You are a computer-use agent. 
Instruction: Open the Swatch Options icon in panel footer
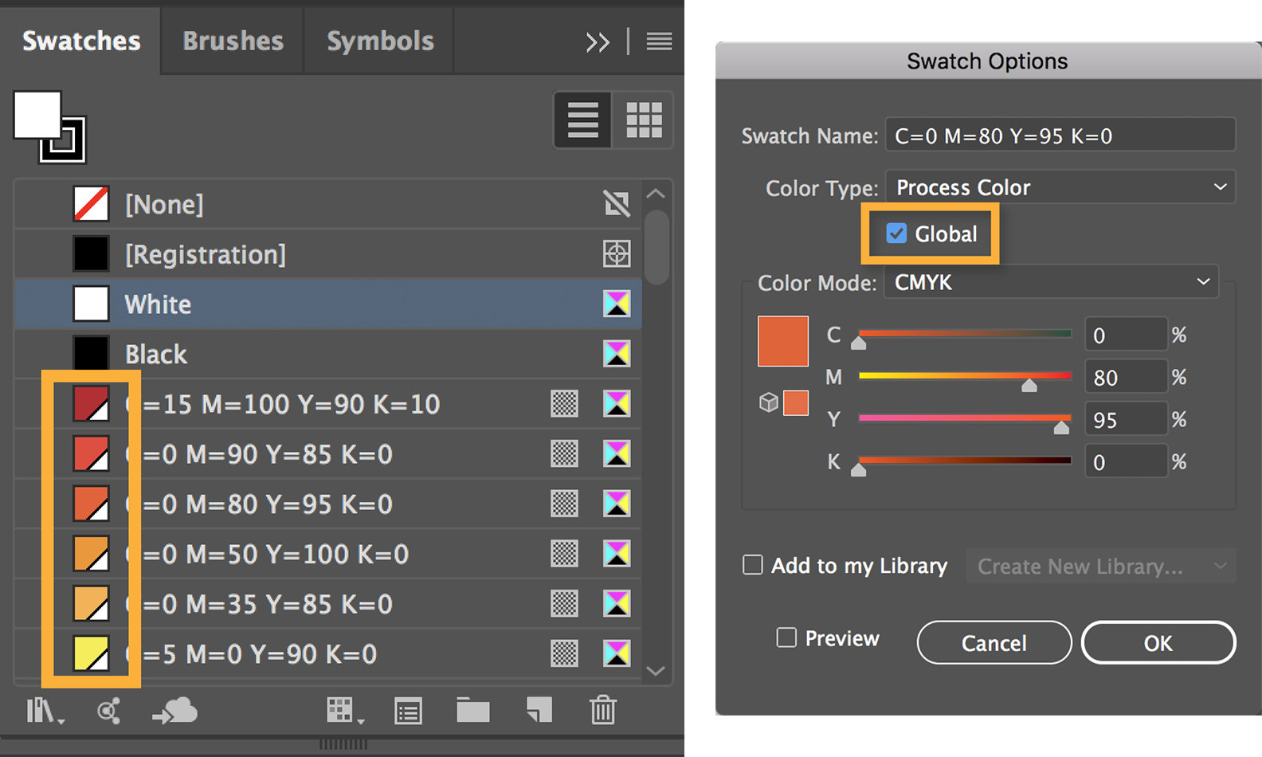click(x=408, y=711)
